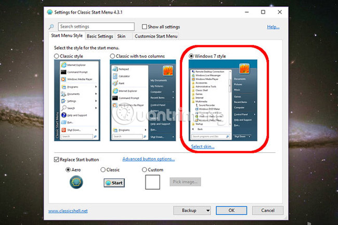The height and width of the screenshot is (225, 338).
Task: Click the Select skin link
Action: click(x=203, y=147)
